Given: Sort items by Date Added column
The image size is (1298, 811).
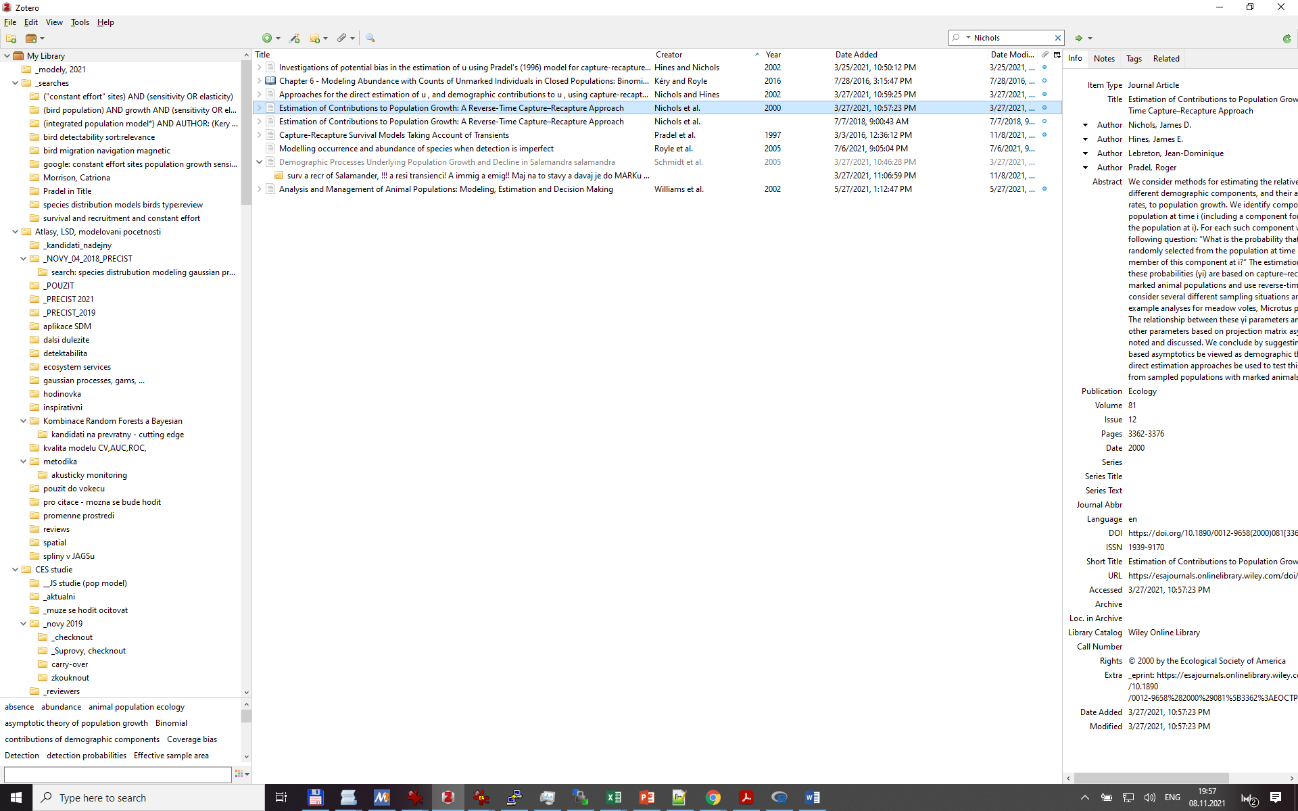Looking at the screenshot, I should pyautogui.click(x=909, y=55).
